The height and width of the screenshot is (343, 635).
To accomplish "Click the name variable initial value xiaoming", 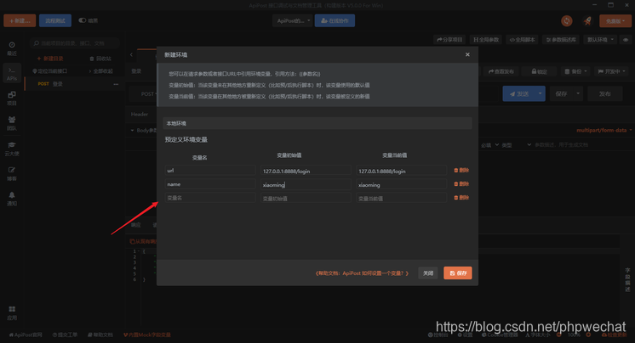I will tap(306, 184).
